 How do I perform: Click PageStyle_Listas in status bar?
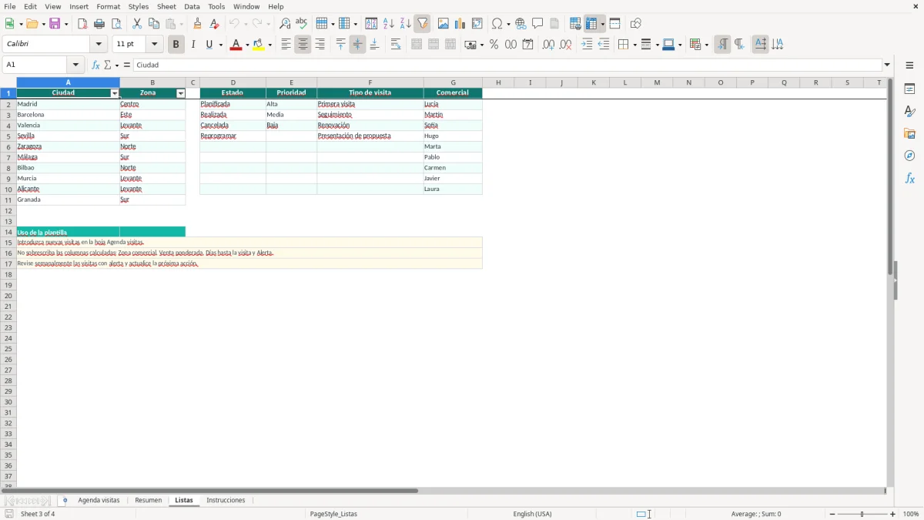point(333,514)
